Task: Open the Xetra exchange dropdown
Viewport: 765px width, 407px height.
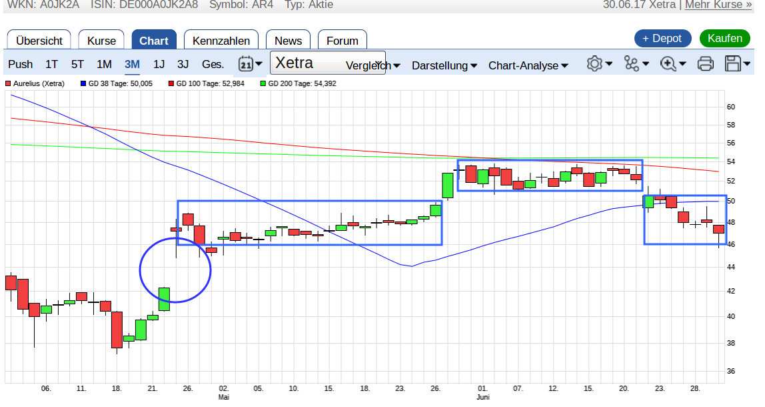Action: click(328, 63)
